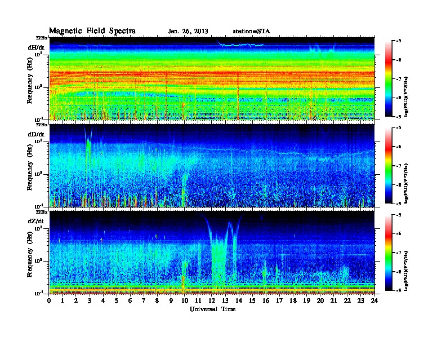Click the 10^0 frequency tick of the dD/dt panel

point(39,174)
